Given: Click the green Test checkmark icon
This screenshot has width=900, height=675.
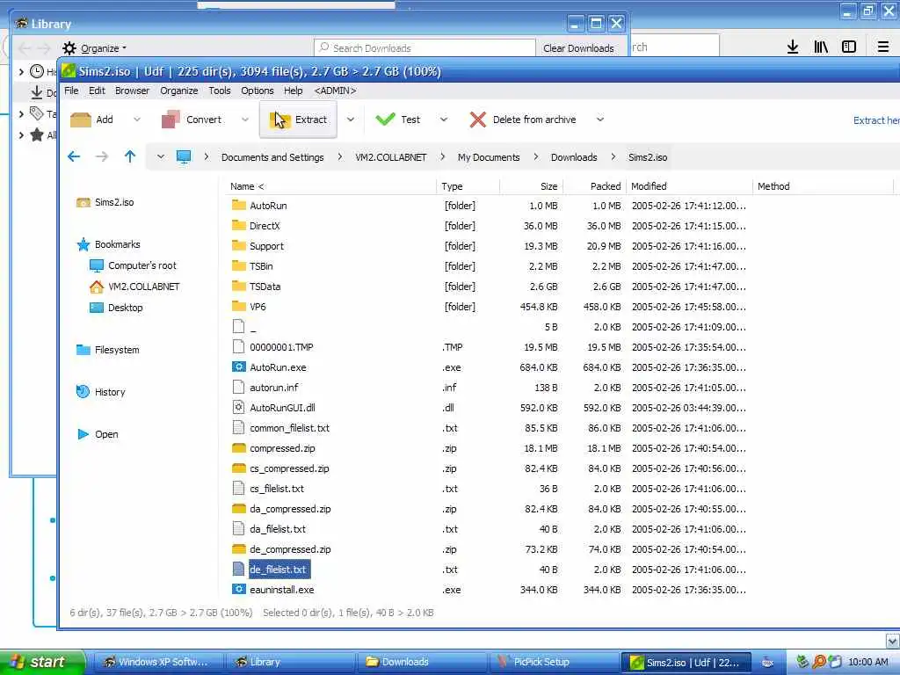Looking at the screenshot, I should 385,120.
